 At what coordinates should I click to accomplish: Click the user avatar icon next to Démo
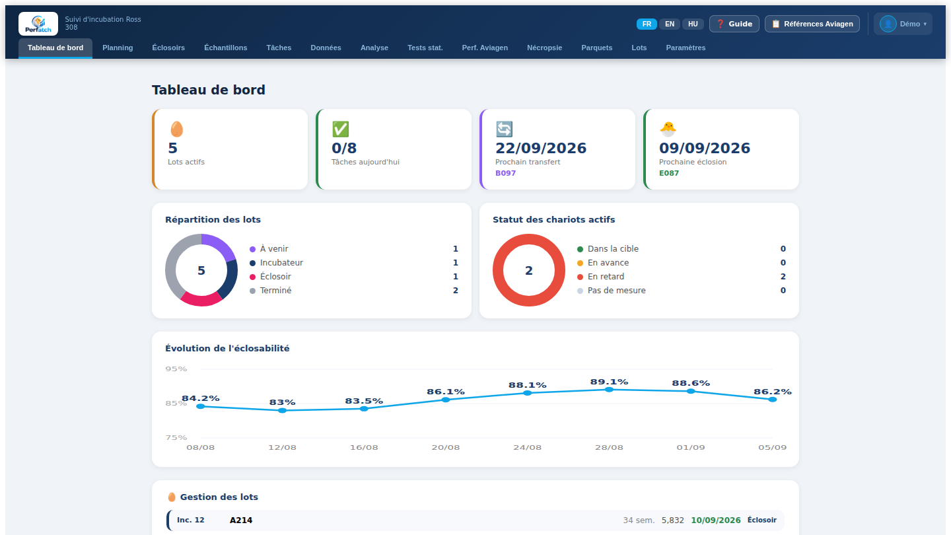click(888, 24)
